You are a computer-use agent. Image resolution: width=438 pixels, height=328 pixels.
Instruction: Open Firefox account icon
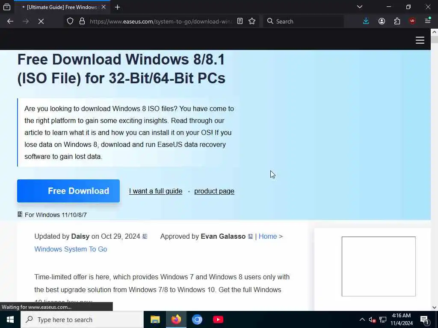[382, 21]
